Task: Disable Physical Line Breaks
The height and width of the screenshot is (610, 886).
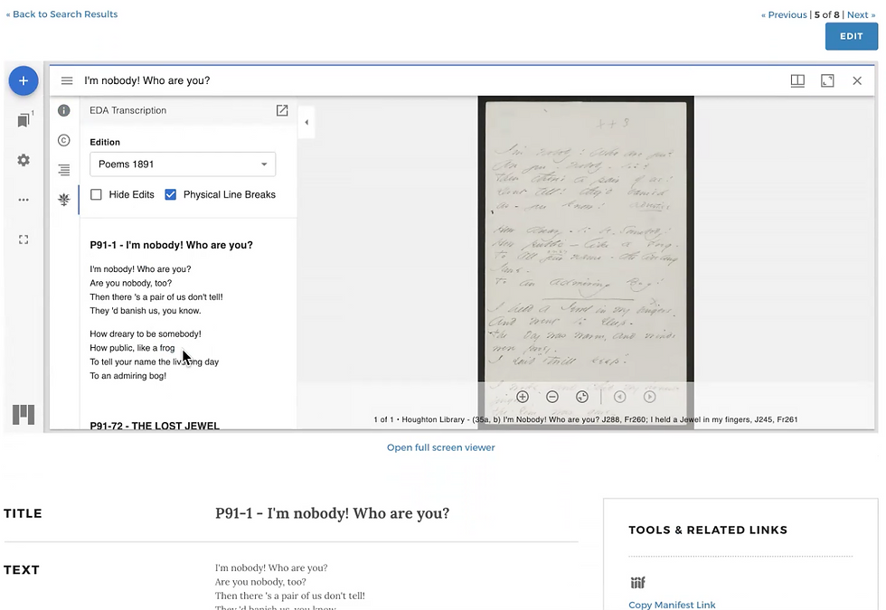Action: point(171,194)
